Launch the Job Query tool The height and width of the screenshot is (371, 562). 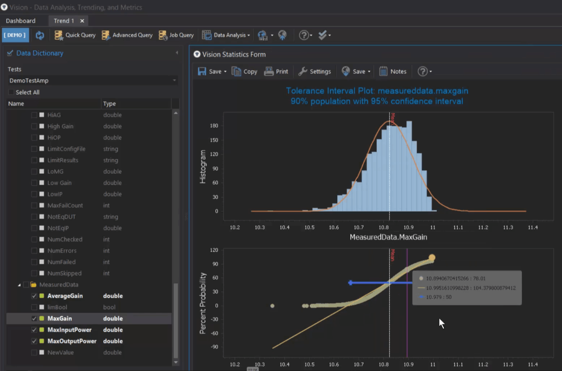176,35
